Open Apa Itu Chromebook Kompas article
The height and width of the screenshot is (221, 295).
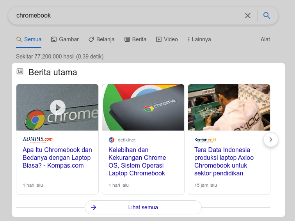57,157
